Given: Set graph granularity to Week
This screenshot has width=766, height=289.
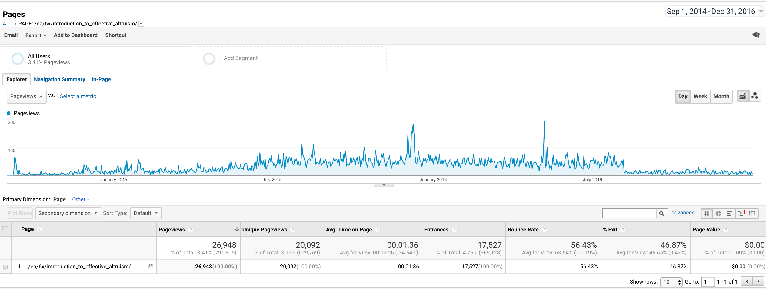Looking at the screenshot, I should pos(700,96).
